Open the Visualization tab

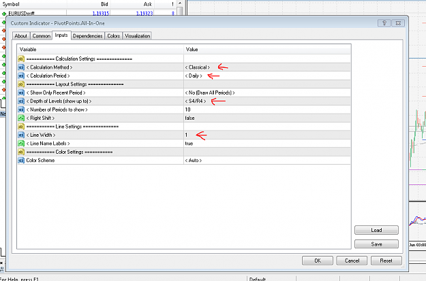[x=137, y=36]
